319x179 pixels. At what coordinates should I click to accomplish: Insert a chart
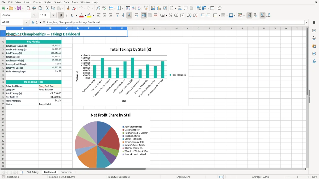[x=159, y=8]
